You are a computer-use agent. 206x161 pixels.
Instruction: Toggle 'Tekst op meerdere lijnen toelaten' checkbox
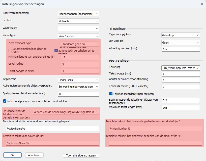coord(111,94)
